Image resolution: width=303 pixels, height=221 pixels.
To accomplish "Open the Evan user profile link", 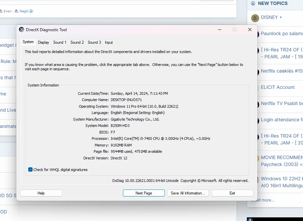I will 7,11.
